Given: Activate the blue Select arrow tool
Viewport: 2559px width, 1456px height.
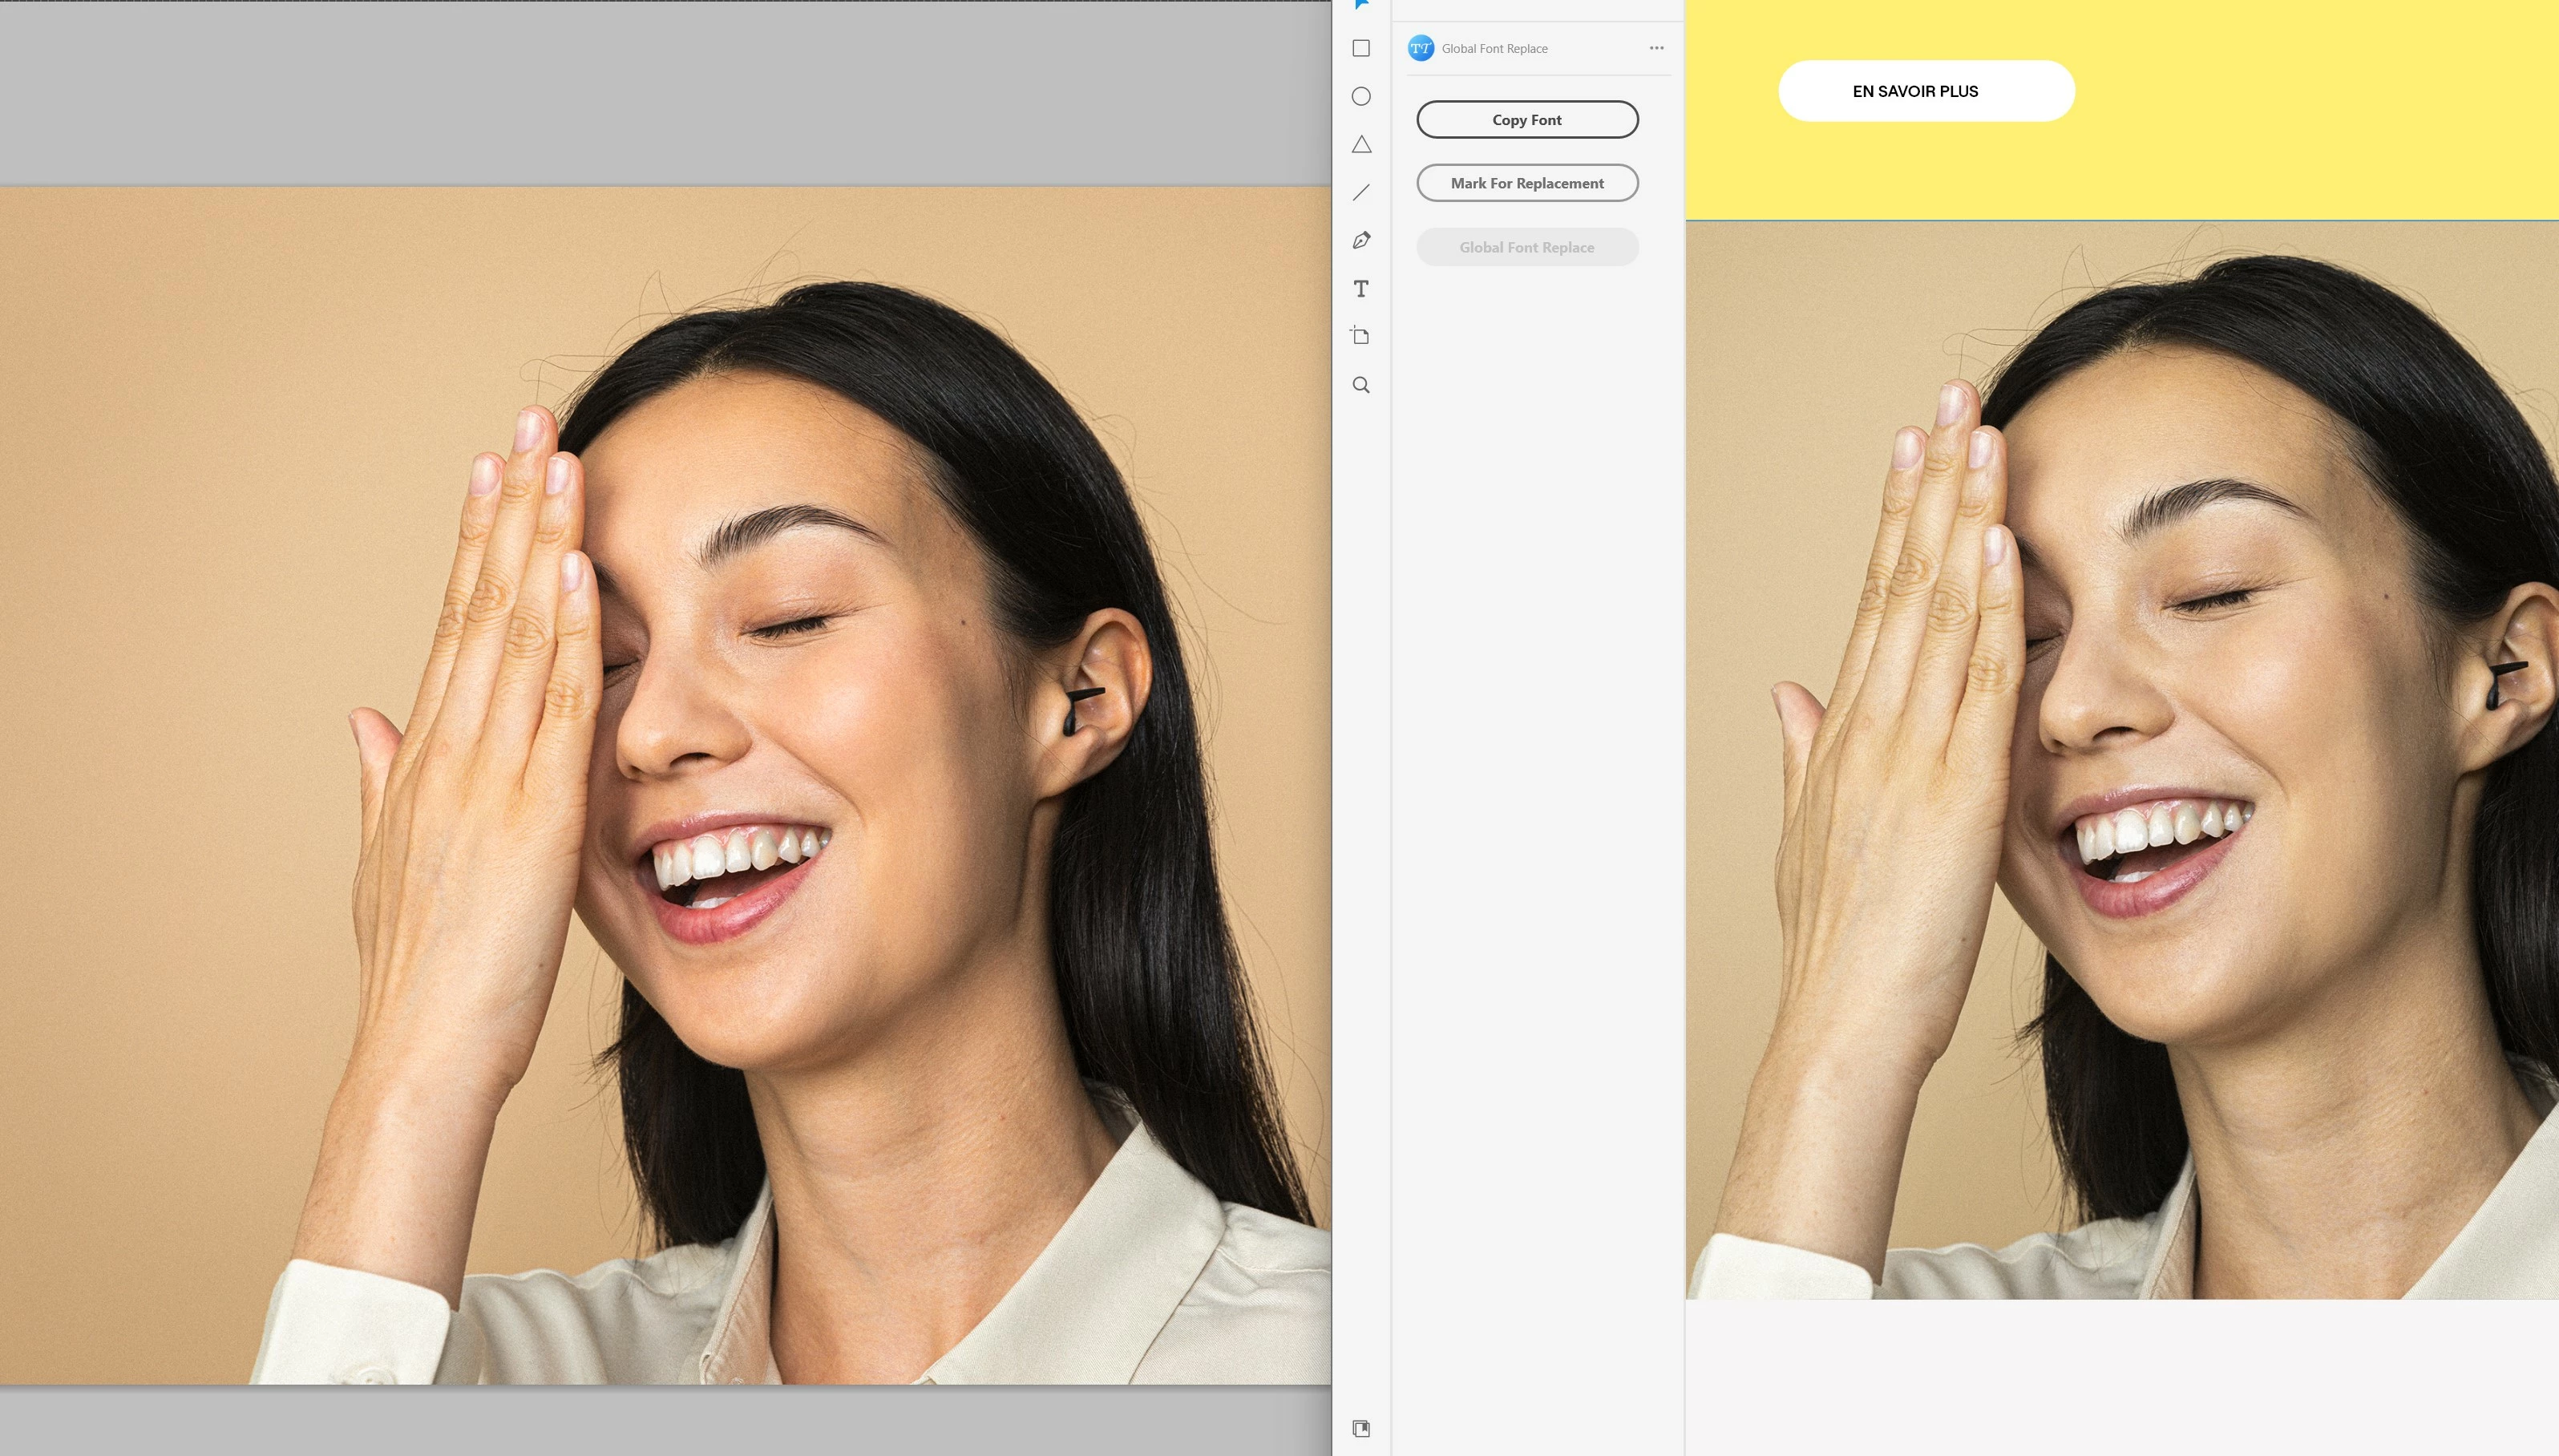Looking at the screenshot, I should [x=1360, y=5].
